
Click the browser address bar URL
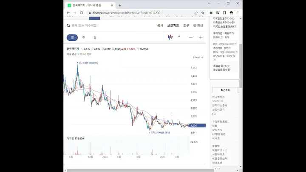coord(127,13)
